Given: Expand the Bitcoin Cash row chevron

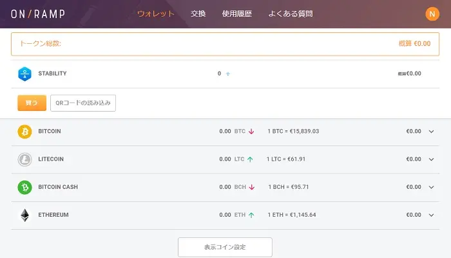Looking at the screenshot, I should coord(432,187).
